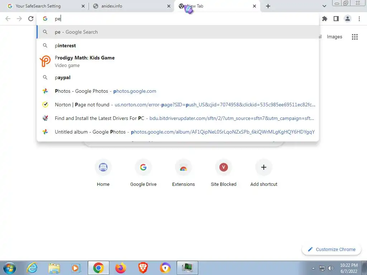Viewport: 367px width, 275px height.
Task: Open the Extensions puzzle icon
Action: point(325,19)
